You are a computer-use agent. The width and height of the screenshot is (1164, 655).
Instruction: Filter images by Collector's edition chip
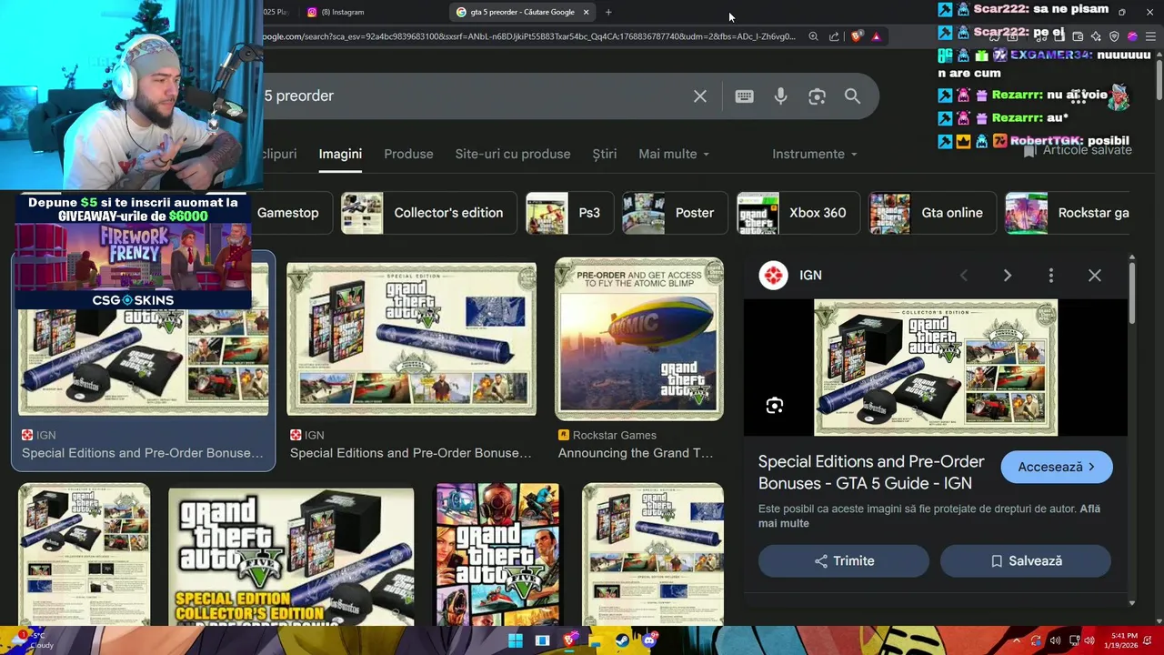click(429, 213)
